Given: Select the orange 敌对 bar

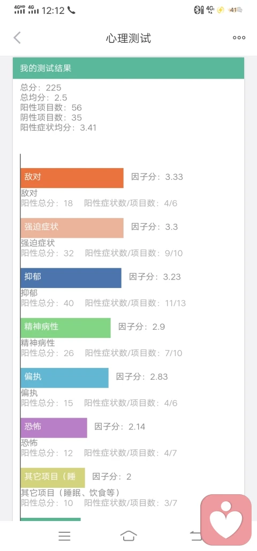Looking at the screenshot, I should (72, 178).
